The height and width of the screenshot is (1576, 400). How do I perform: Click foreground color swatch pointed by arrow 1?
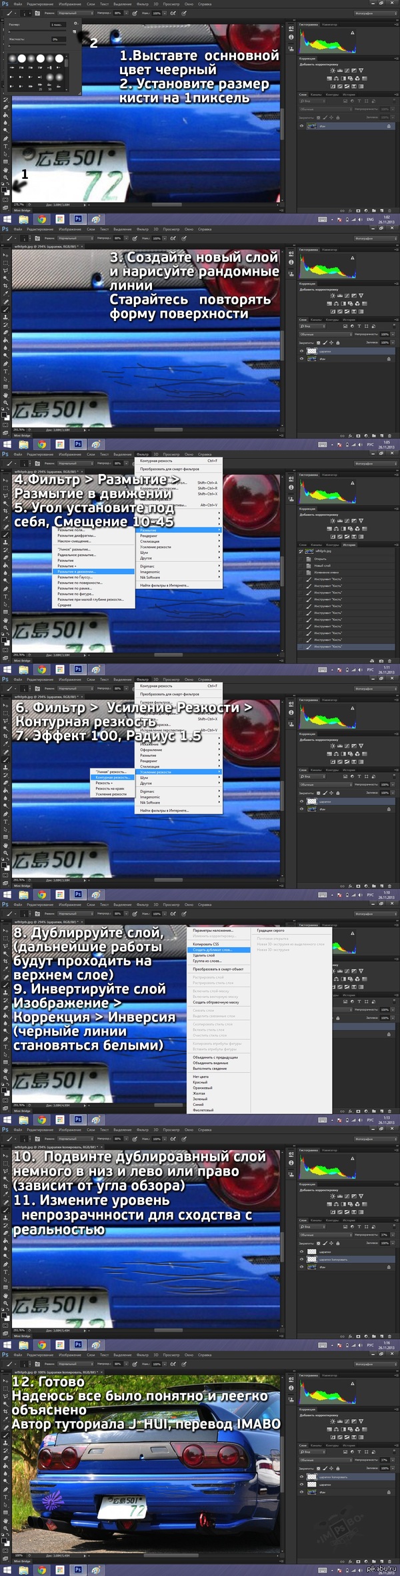coord(5,190)
